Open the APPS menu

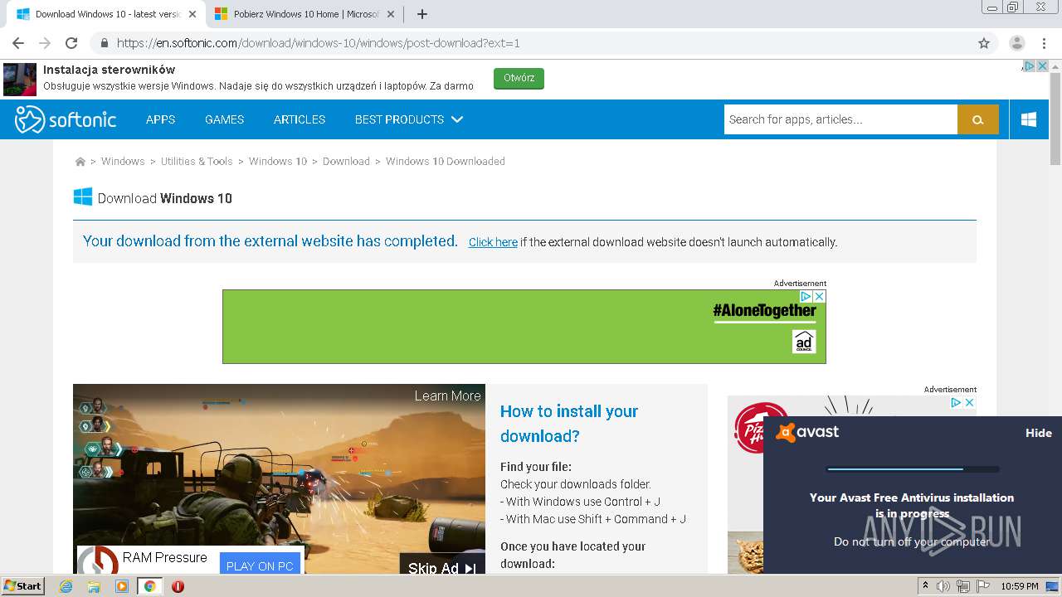point(160,119)
